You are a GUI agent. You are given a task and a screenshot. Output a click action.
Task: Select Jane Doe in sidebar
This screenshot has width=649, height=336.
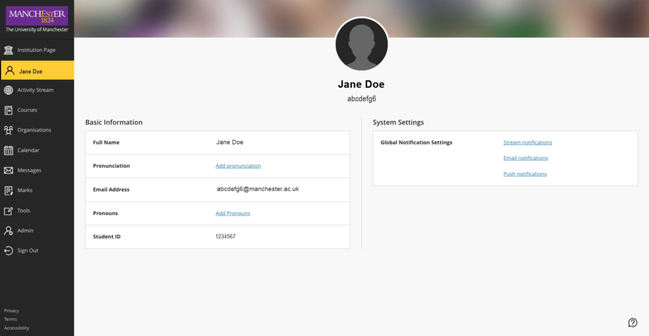(37, 70)
